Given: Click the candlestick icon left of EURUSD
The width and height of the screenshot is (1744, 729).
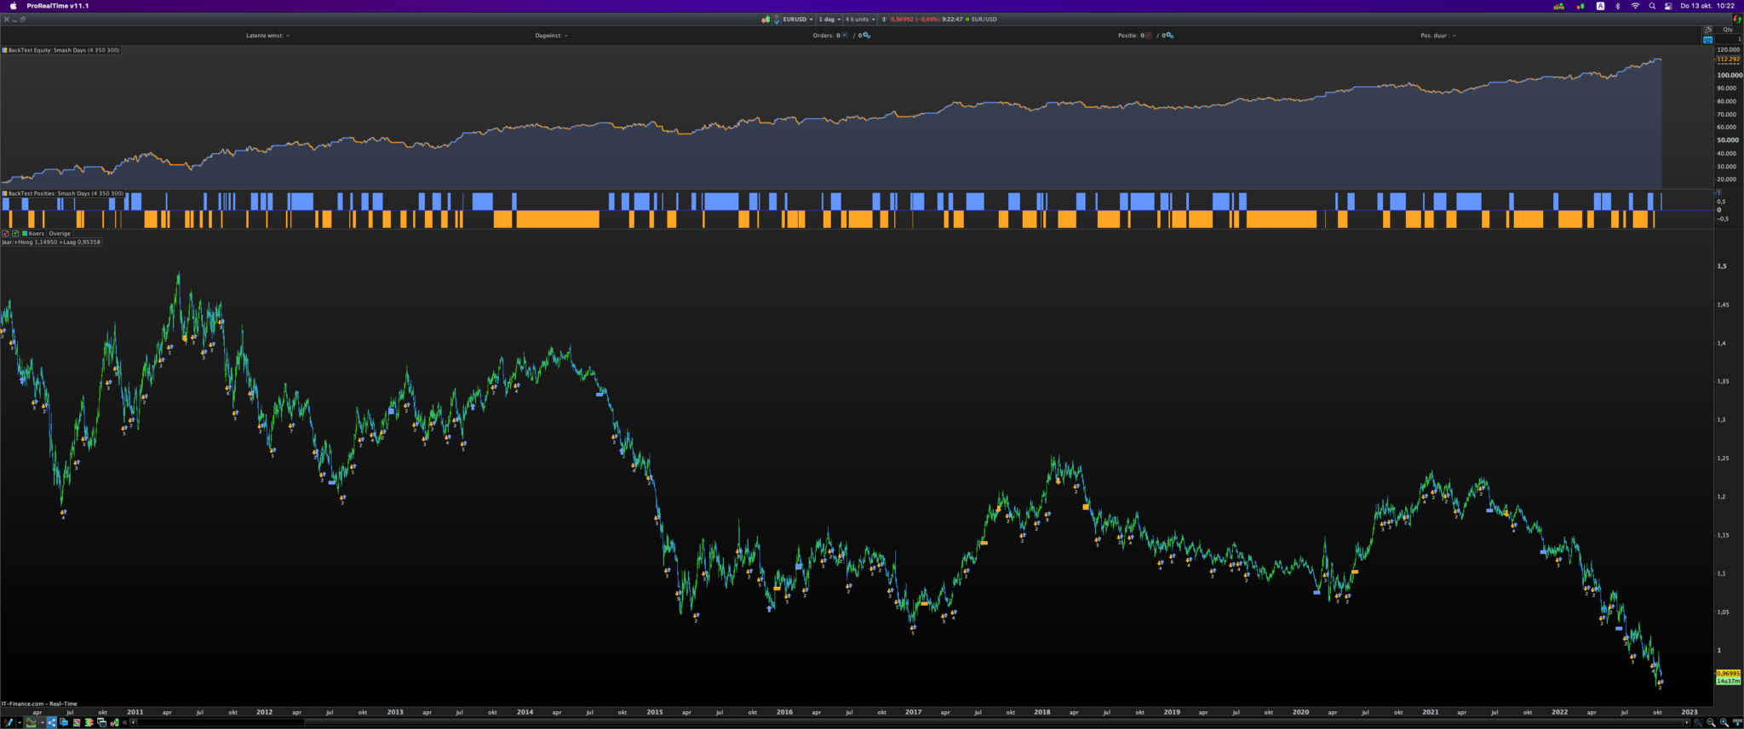Looking at the screenshot, I should coord(766,20).
